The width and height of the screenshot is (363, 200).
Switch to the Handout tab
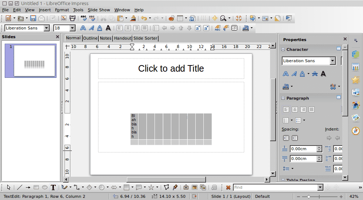(123, 38)
